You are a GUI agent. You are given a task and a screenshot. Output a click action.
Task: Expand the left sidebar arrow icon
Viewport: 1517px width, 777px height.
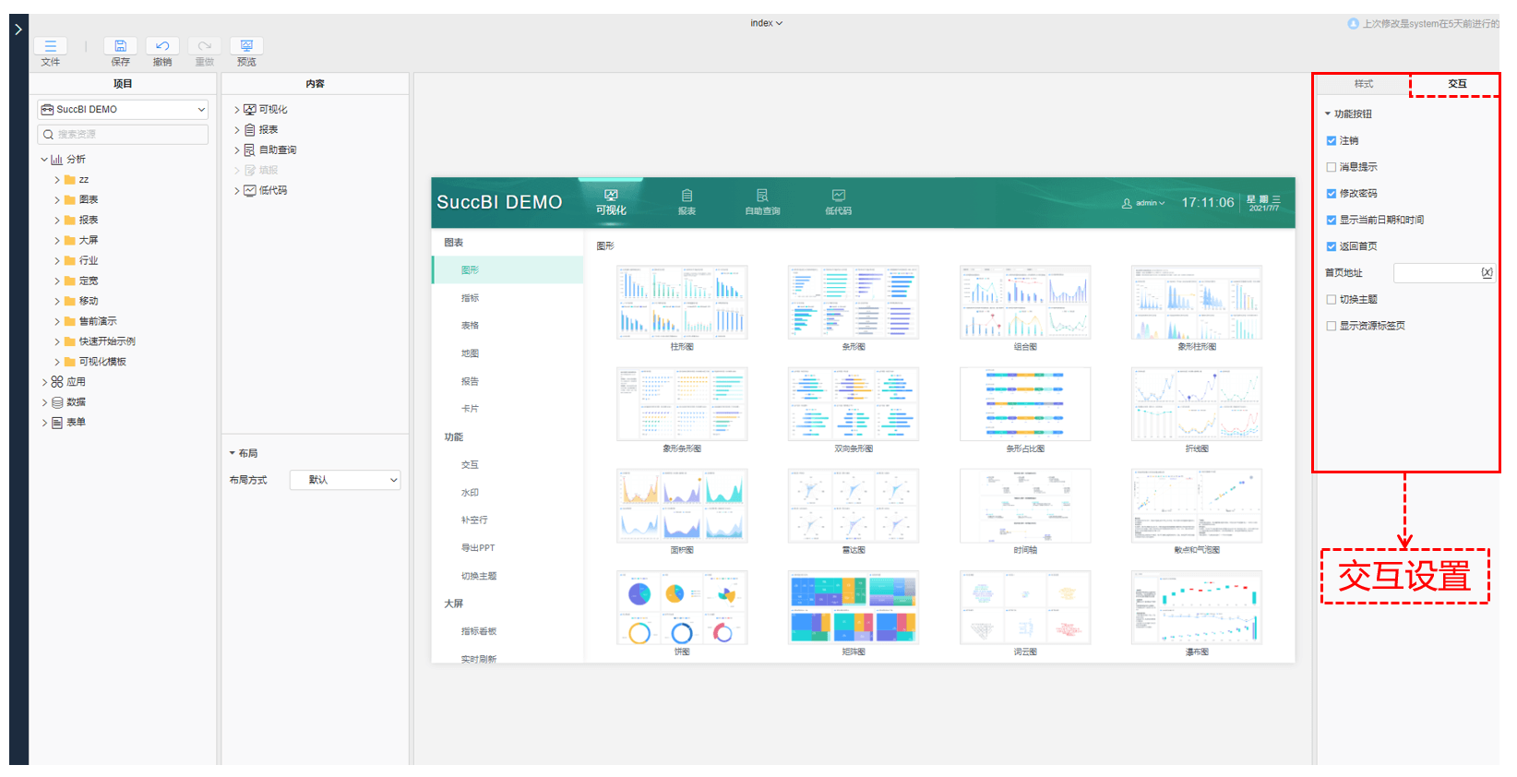18,30
